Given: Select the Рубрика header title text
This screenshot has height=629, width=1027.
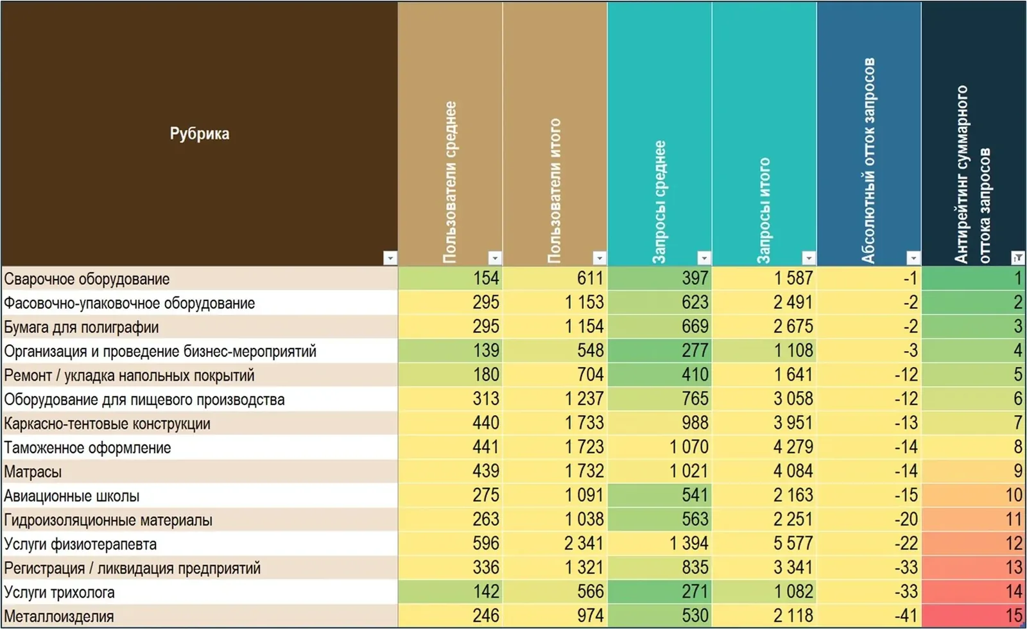Looking at the screenshot, I should point(200,134).
